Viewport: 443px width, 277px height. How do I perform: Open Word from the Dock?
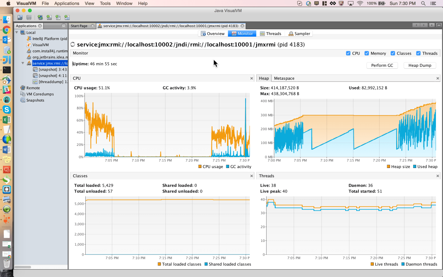point(7,150)
